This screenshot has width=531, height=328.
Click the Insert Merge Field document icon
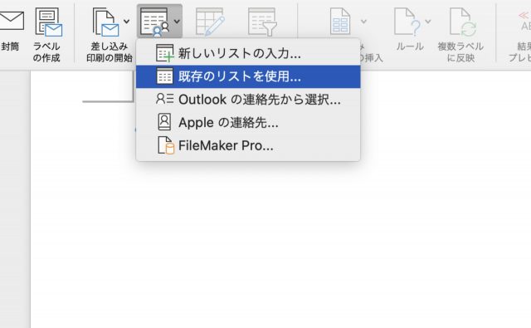pos(340,22)
